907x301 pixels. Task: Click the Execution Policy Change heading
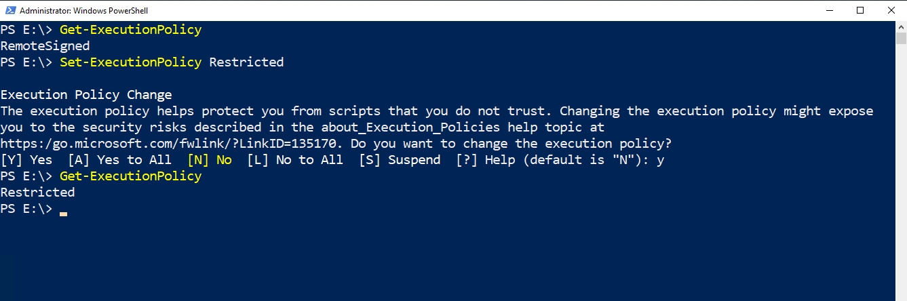pyautogui.click(x=86, y=95)
